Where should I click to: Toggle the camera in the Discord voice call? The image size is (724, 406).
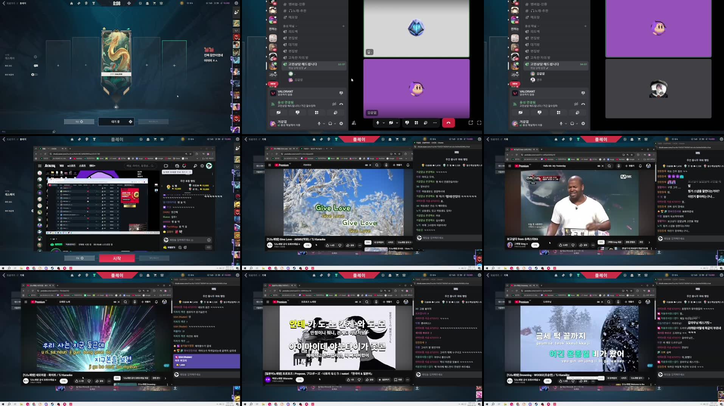pos(391,123)
